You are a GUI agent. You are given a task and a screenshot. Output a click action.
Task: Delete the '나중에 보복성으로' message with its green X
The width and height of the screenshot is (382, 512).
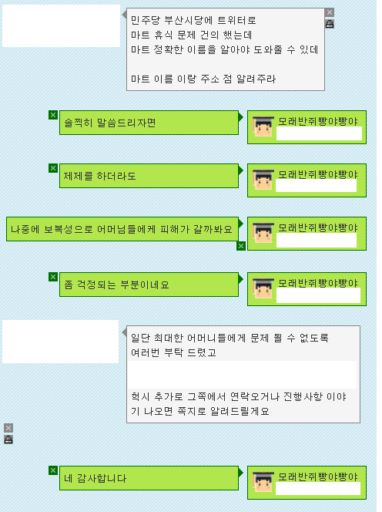241,246
